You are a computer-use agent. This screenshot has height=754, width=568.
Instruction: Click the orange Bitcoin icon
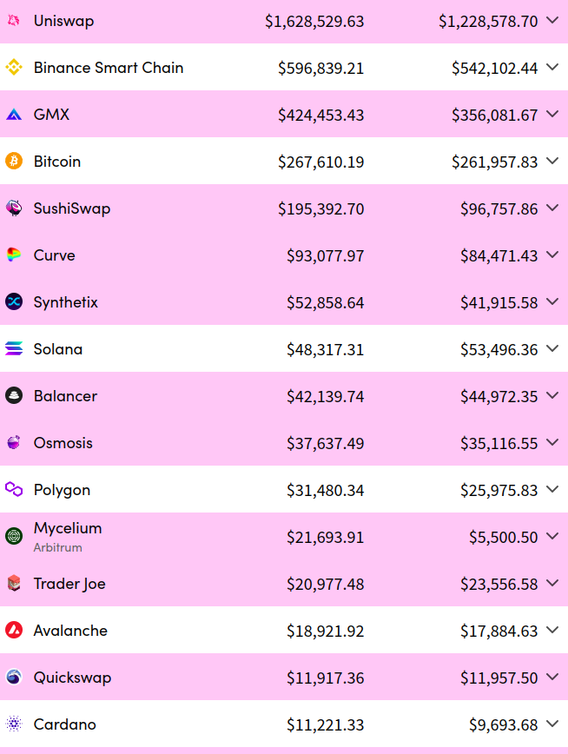13,162
